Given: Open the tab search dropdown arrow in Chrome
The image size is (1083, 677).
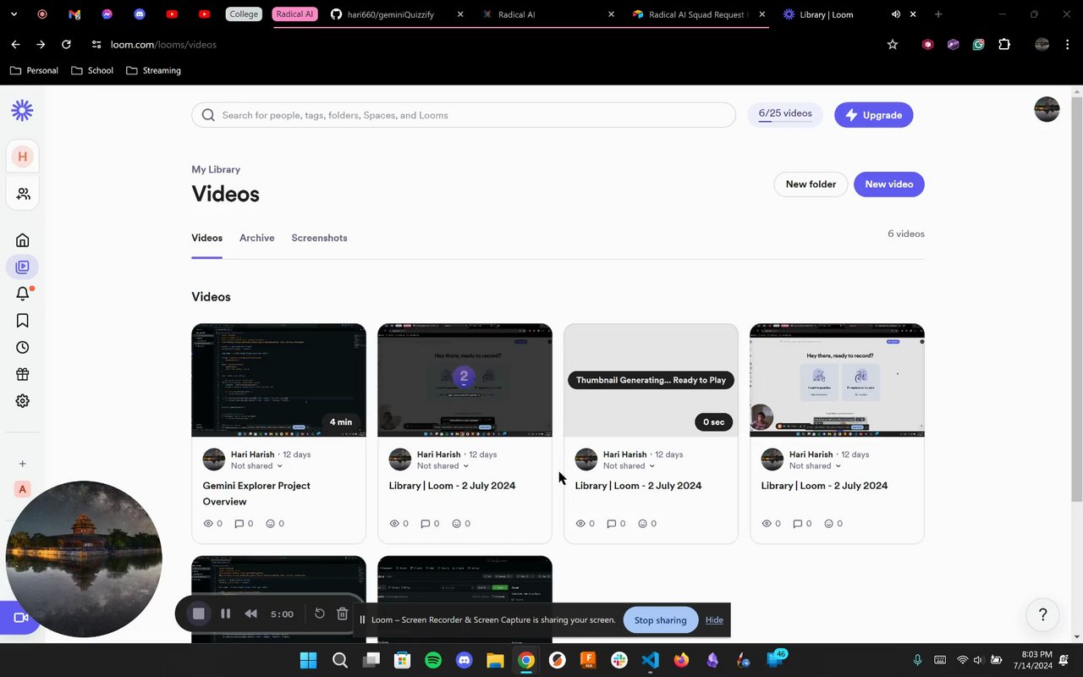Looking at the screenshot, I should [14, 14].
